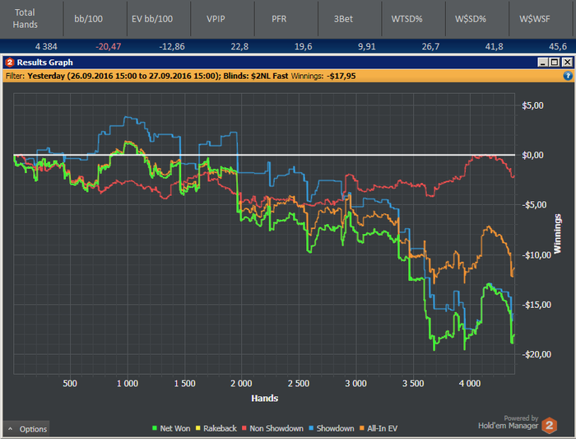Click the 2 000 x-axis tick label

pos(241,384)
